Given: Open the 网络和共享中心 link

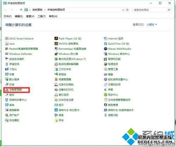Looking at the screenshot, I should (x=18, y=100).
